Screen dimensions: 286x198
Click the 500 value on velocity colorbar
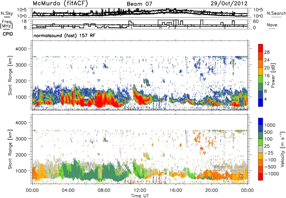coord(269,132)
